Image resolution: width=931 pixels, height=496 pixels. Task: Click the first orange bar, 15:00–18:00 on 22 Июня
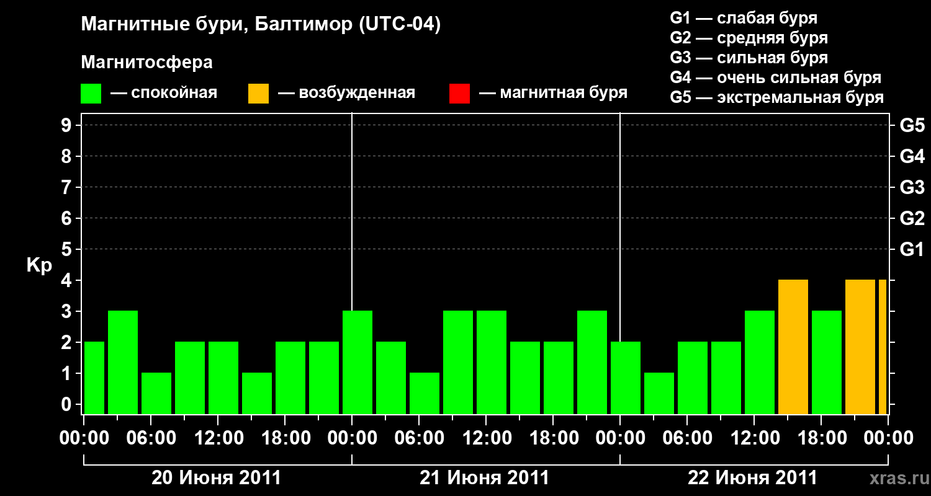pyautogui.click(x=793, y=347)
